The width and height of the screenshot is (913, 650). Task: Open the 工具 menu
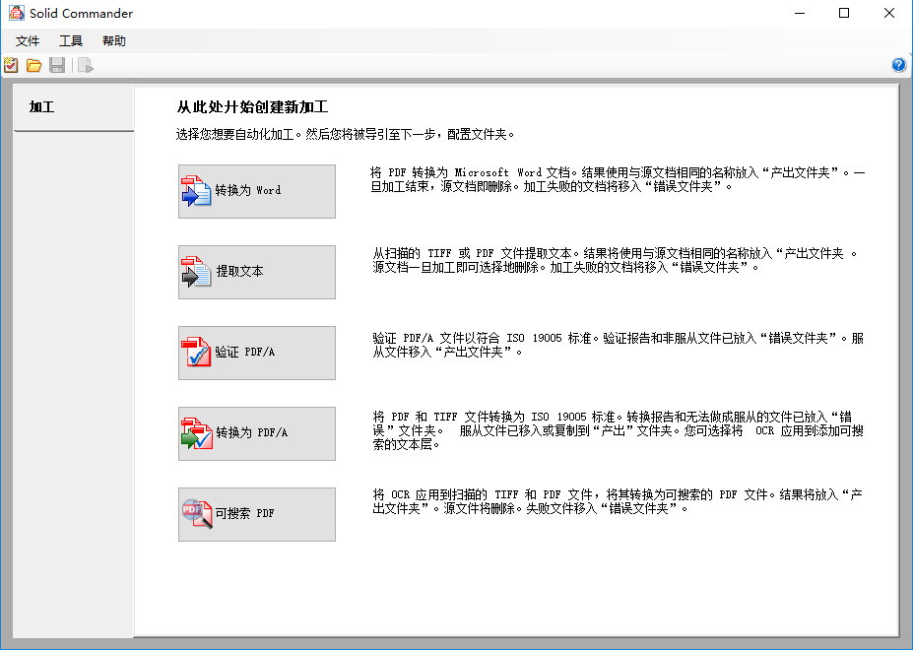click(x=71, y=41)
